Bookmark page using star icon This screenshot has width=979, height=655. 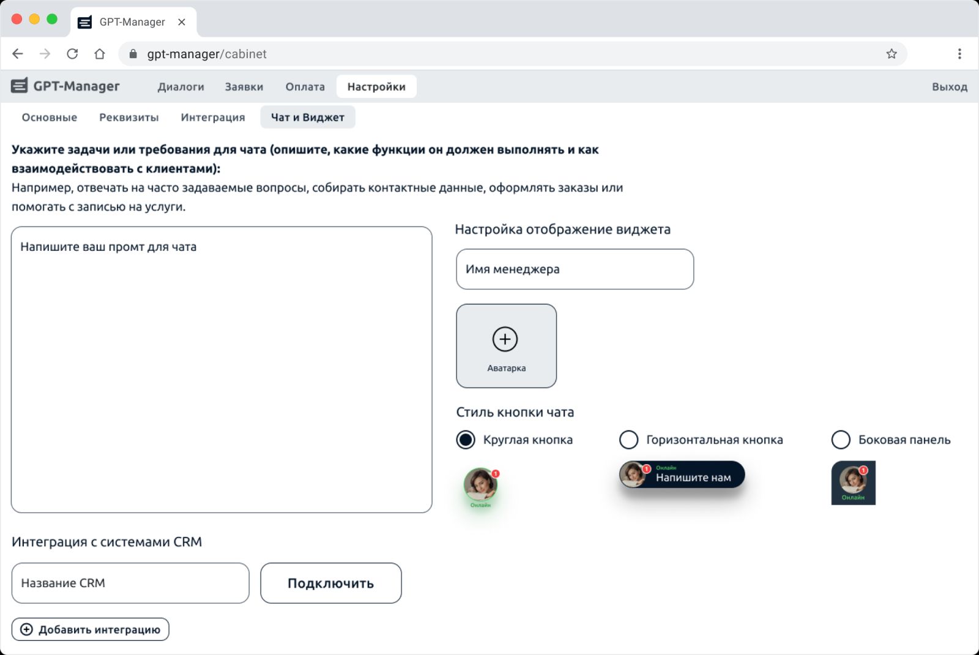[892, 54]
